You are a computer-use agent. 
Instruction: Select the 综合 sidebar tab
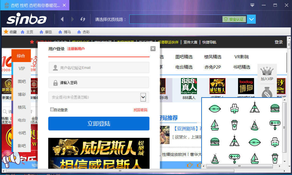point(21,55)
